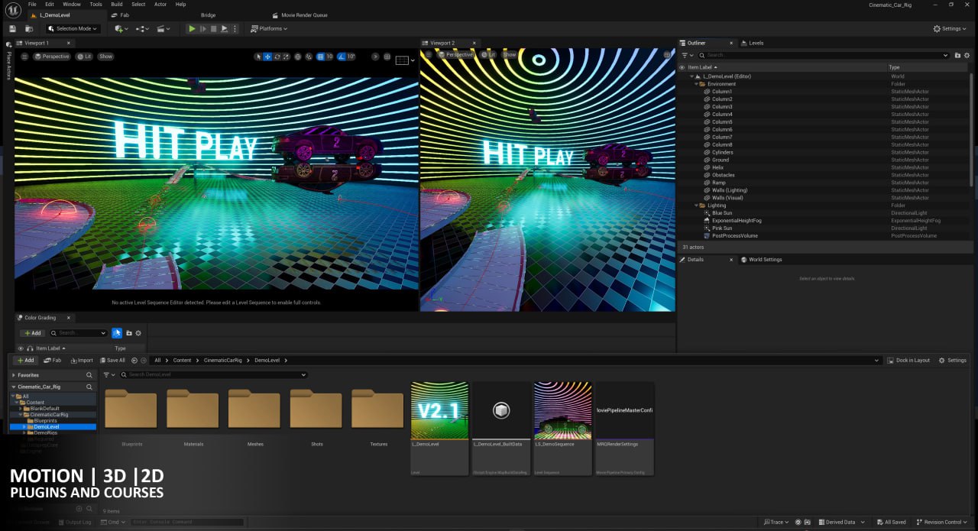Select Blue Sun light in Outliner
The height and width of the screenshot is (531, 978).
(x=722, y=213)
